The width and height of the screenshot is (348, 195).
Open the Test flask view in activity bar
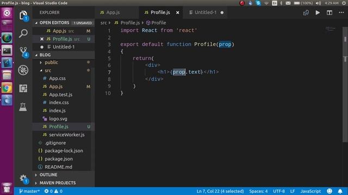pyautogui.click(x=23, y=107)
